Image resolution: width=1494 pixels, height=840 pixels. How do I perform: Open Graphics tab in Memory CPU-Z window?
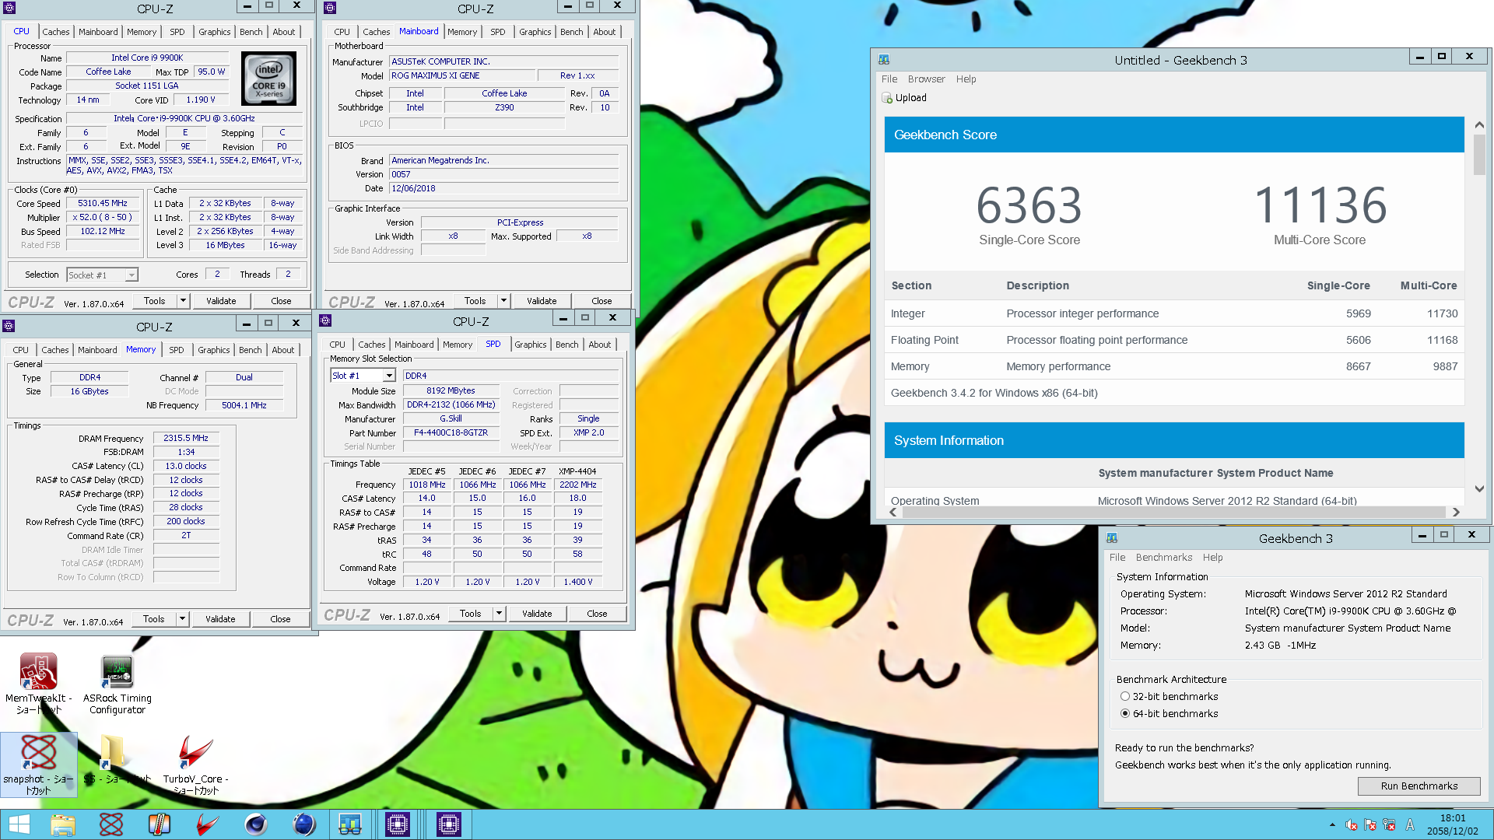pyautogui.click(x=213, y=350)
